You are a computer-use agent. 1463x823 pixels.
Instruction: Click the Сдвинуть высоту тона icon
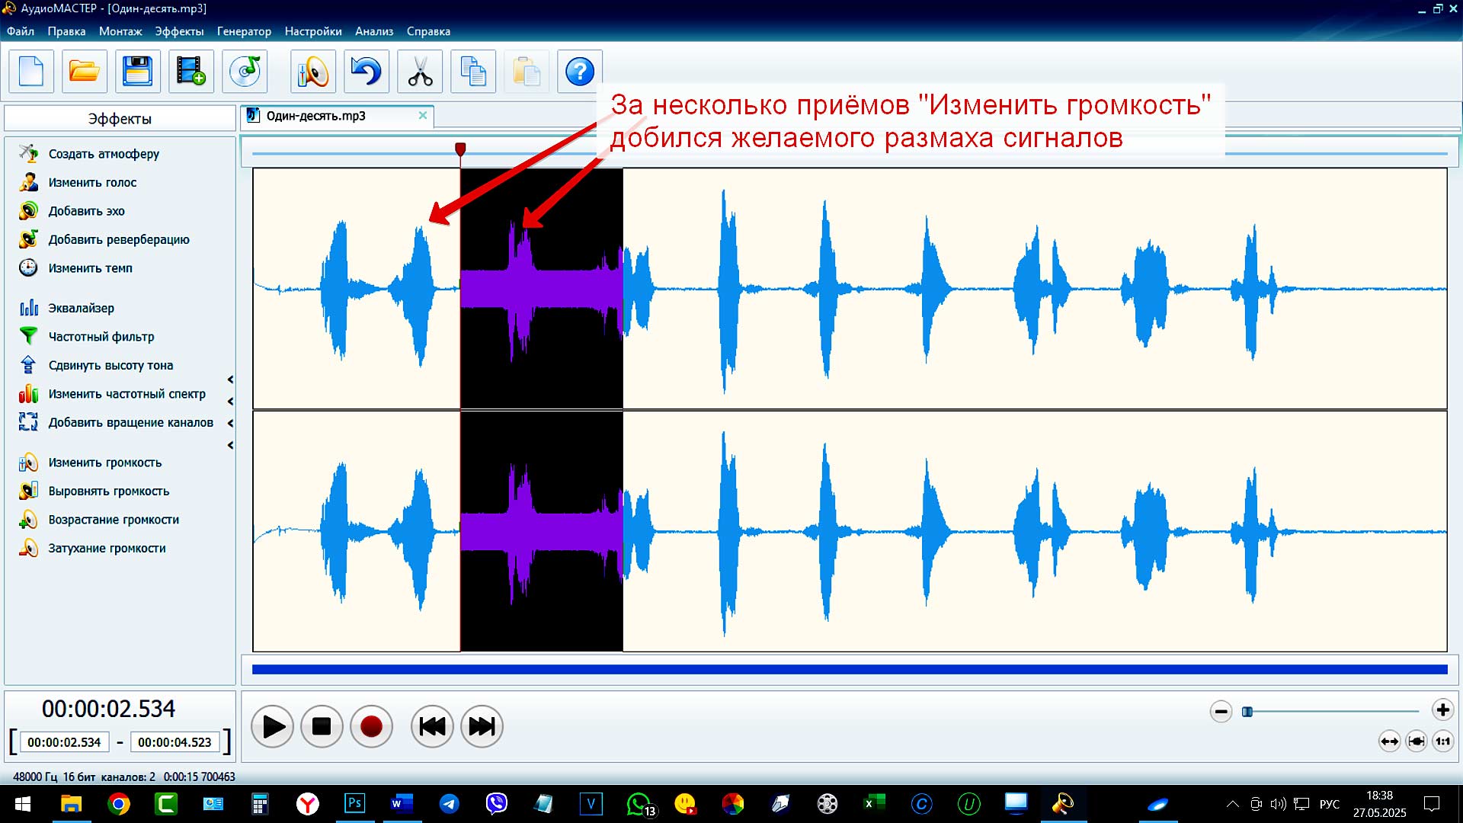[x=28, y=365]
